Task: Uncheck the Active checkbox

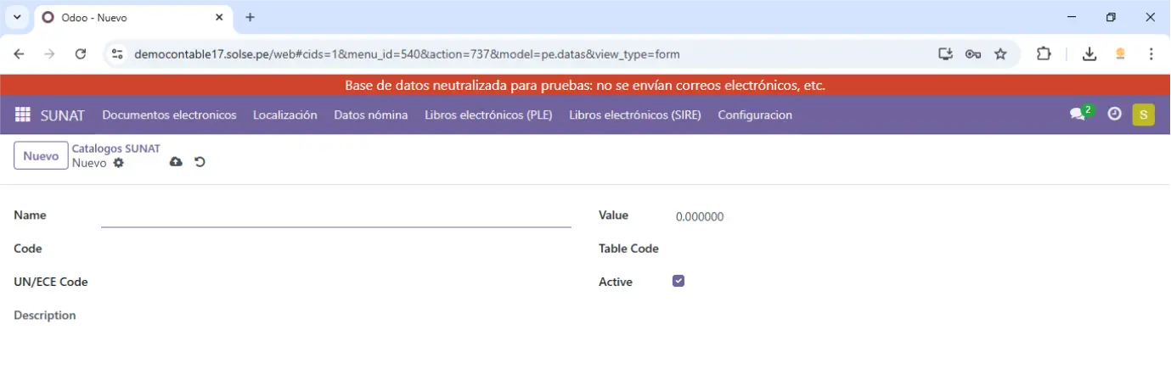Action: [678, 281]
